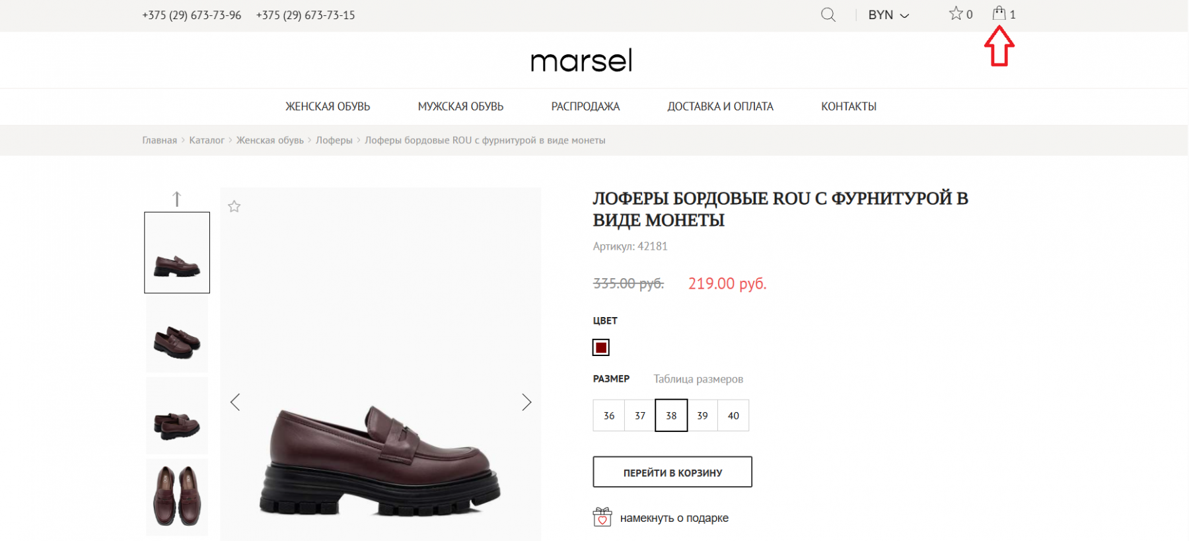The width and height of the screenshot is (1189, 541).
Task: Select size 36
Action: 608,415
